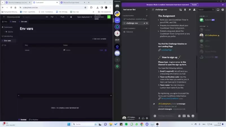
Task: Disable Streamer Mode button
Action: coord(194,5)
